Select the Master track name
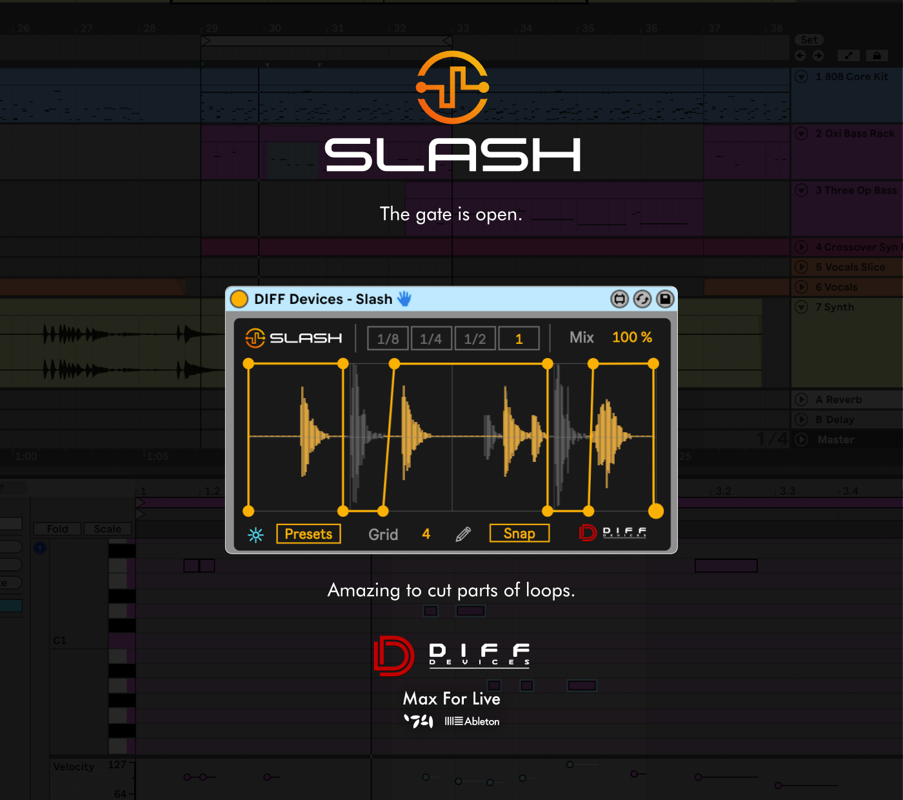Viewport: 903px width, 800px height. pyautogui.click(x=836, y=440)
